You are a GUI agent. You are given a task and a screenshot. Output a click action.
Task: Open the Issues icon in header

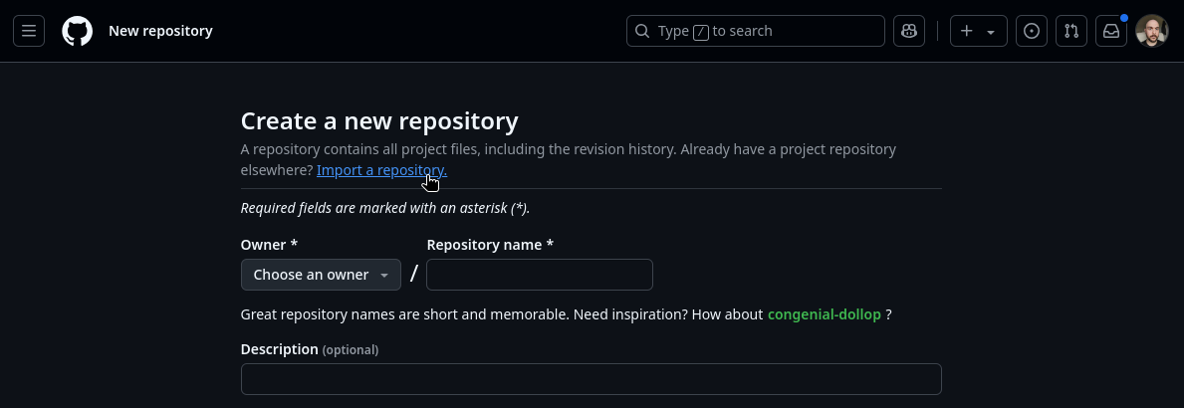[1032, 31]
